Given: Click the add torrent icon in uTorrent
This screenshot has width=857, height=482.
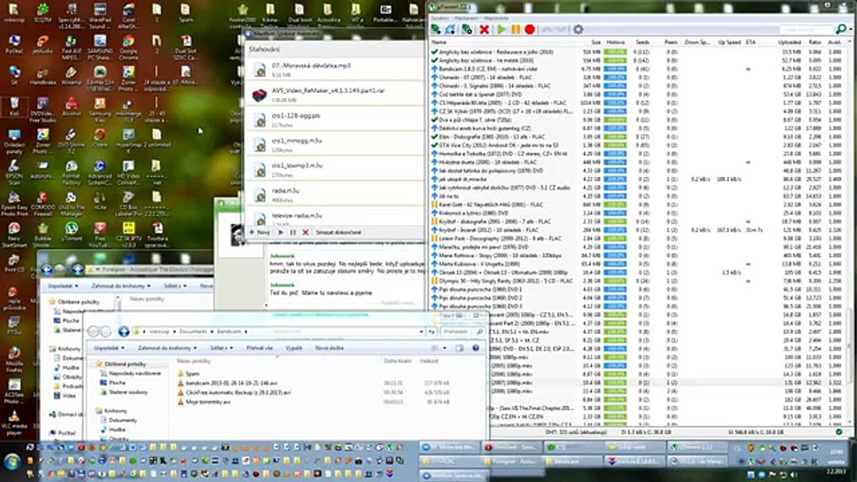Looking at the screenshot, I should click(436, 29).
